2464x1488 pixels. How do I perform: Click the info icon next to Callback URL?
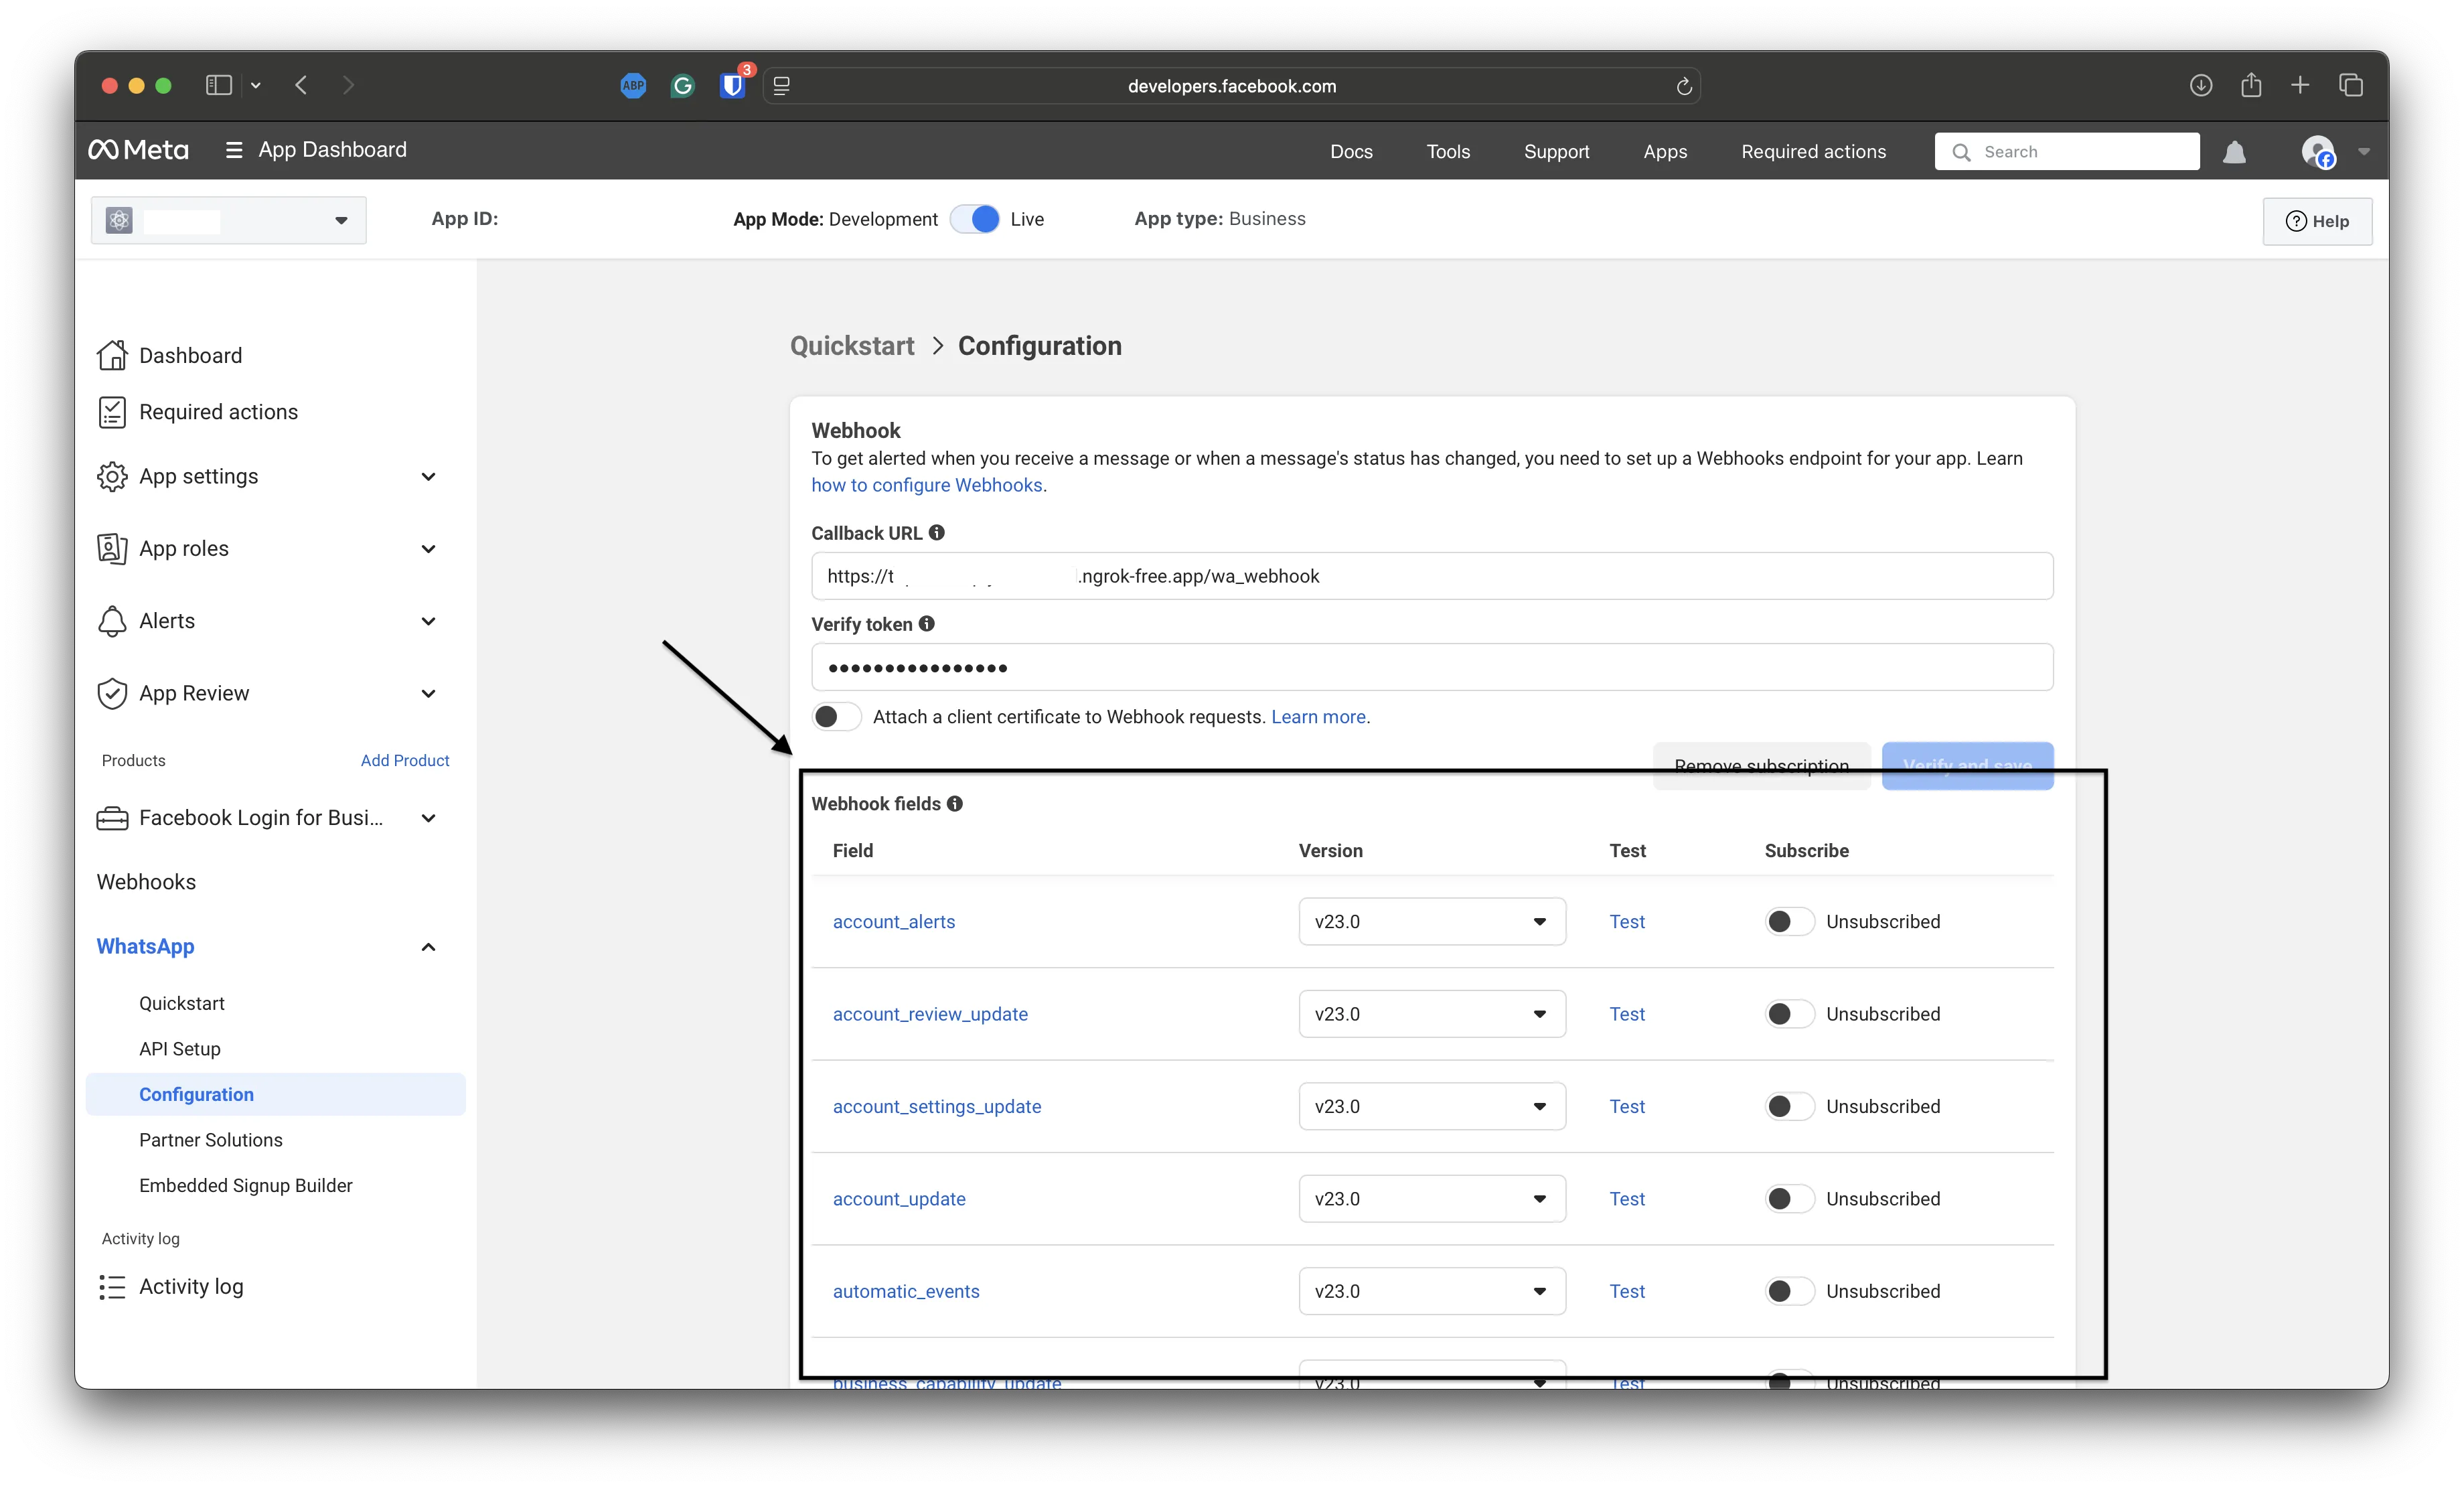(936, 533)
